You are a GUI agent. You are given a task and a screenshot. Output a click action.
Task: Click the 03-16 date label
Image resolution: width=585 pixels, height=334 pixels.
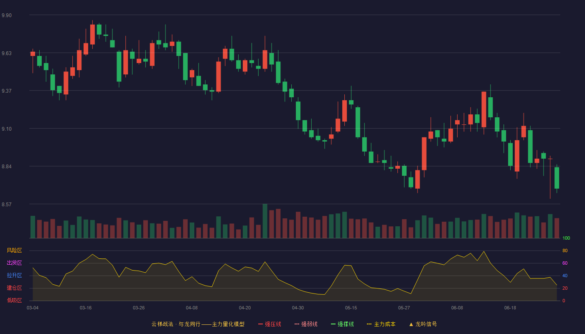tap(86, 308)
